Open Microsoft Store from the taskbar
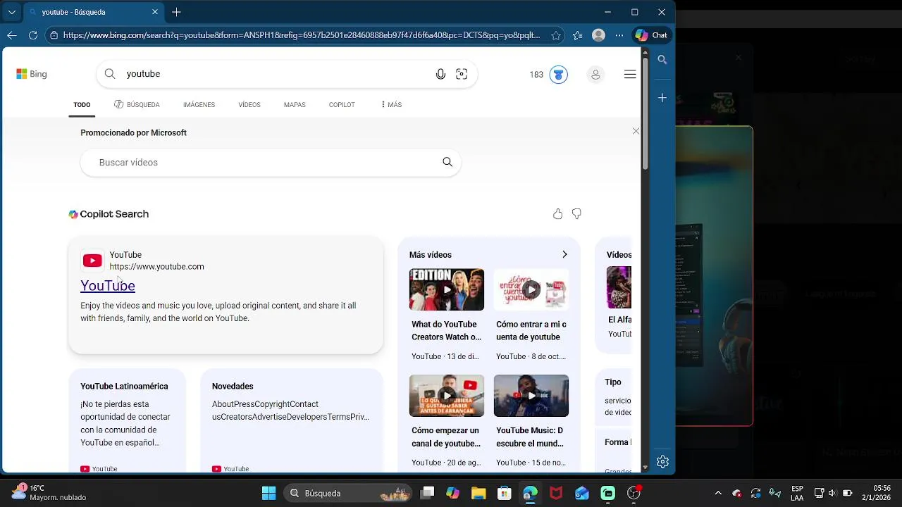Image resolution: width=902 pixels, height=507 pixels. coord(504,493)
